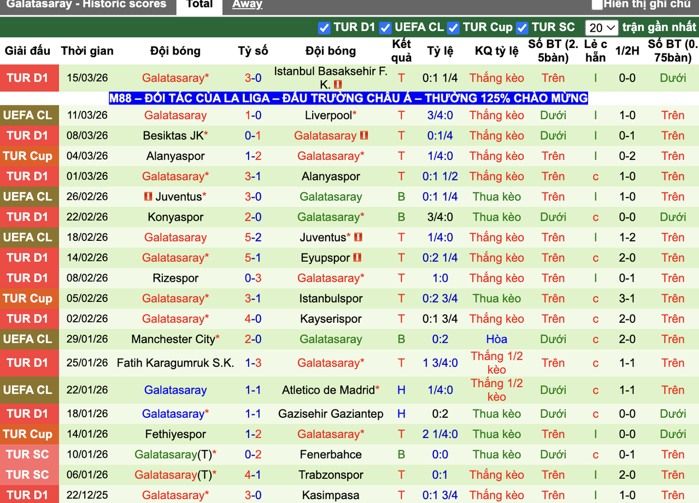Click the odds 2 1/4:0 for Fethiyespor match
Image resolution: width=699 pixels, height=503 pixels.
click(440, 434)
